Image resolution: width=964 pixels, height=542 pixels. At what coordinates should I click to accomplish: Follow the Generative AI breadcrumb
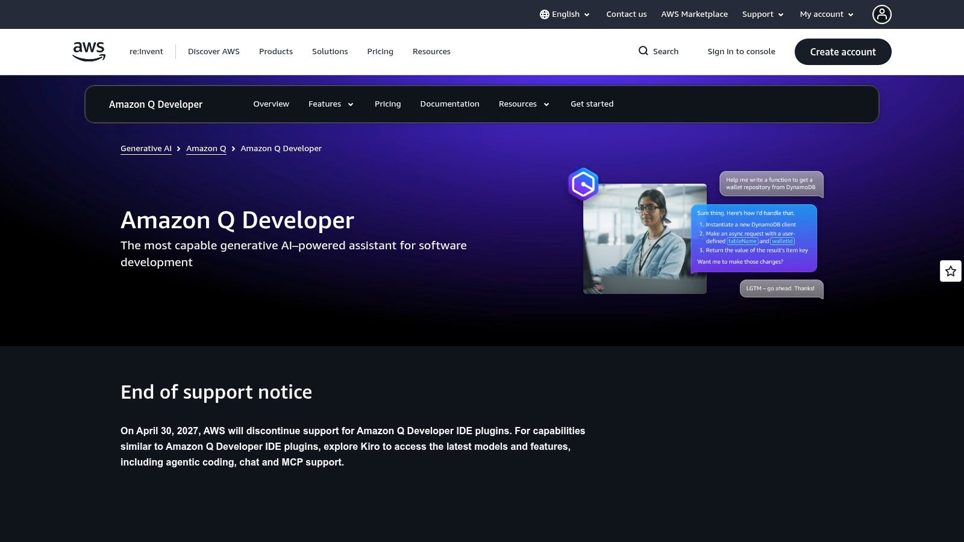pos(146,149)
